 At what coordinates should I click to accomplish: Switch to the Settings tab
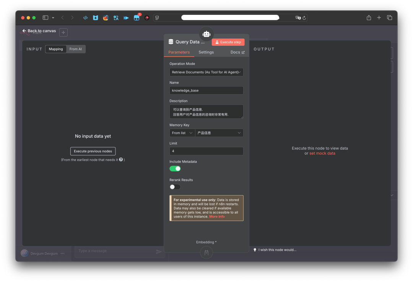point(206,52)
